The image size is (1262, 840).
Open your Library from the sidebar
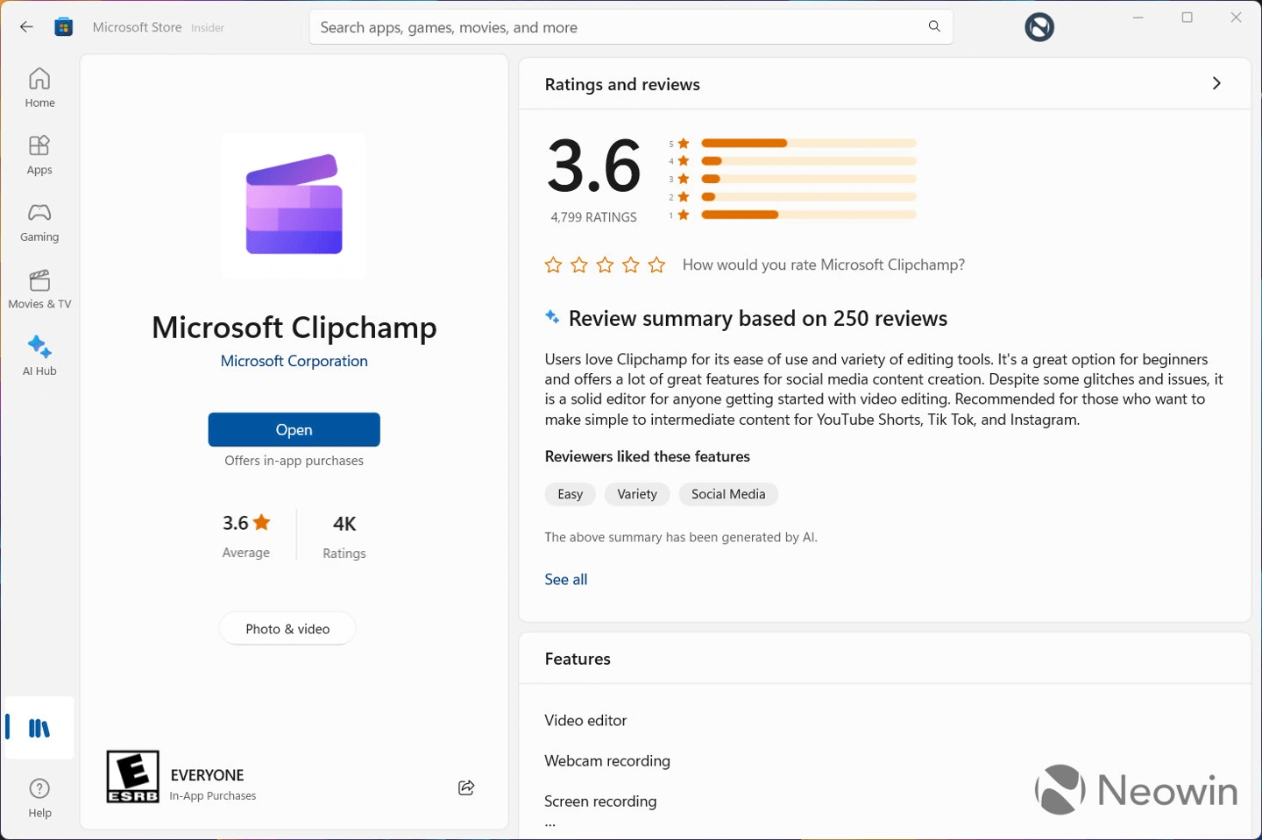pos(39,728)
